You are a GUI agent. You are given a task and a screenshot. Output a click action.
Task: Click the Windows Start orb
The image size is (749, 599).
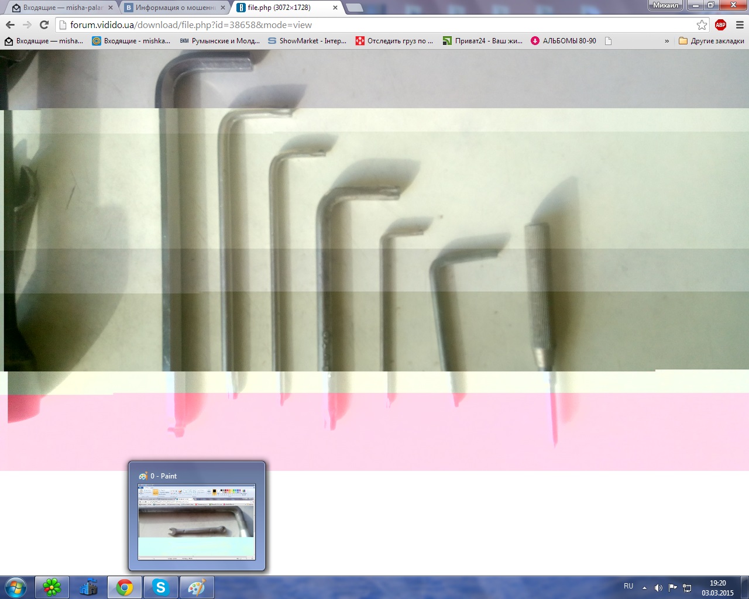coord(15,587)
